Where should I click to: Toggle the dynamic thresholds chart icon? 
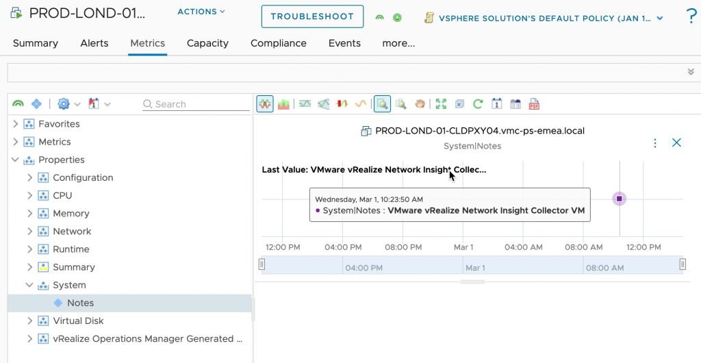pyautogui.click(x=305, y=104)
